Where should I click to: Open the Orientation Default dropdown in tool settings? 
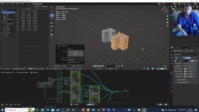(65, 66)
